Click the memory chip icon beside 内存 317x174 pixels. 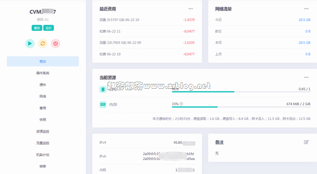tap(103, 104)
